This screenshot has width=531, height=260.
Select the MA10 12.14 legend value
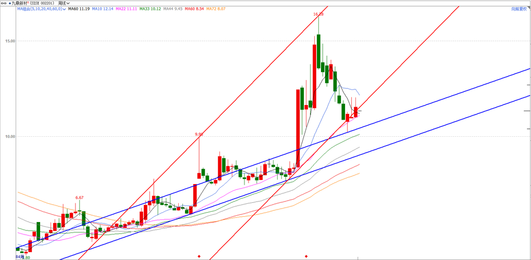pyautogui.click(x=103, y=9)
